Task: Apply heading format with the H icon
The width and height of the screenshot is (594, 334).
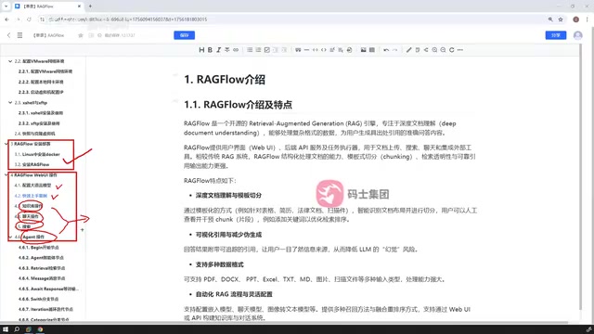Action: pyautogui.click(x=201, y=50)
